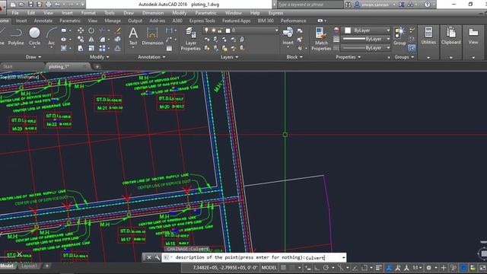Toggle lineweight display in status bar
Screen dimensions: 487x274
coord(379,267)
